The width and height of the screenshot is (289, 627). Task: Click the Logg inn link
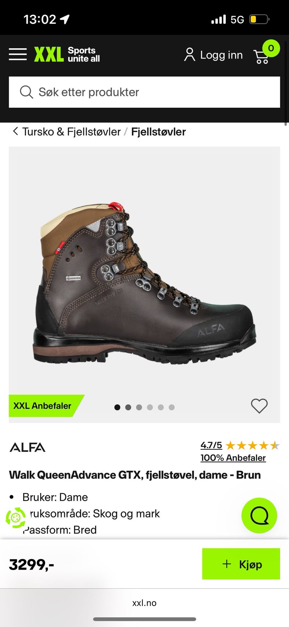click(221, 55)
